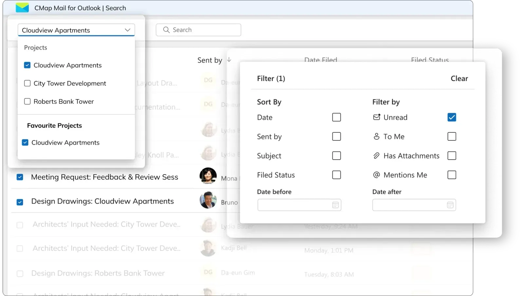The height and width of the screenshot is (296, 524).
Task: Check the Has Attachments filter
Action: point(452,156)
